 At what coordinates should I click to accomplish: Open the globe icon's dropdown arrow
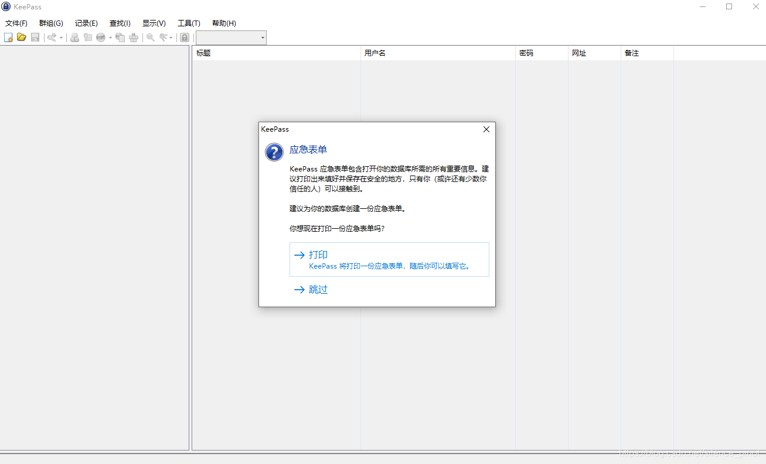point(110,37)
